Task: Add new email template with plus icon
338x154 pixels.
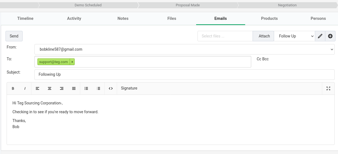Action: tap(330, 36)
